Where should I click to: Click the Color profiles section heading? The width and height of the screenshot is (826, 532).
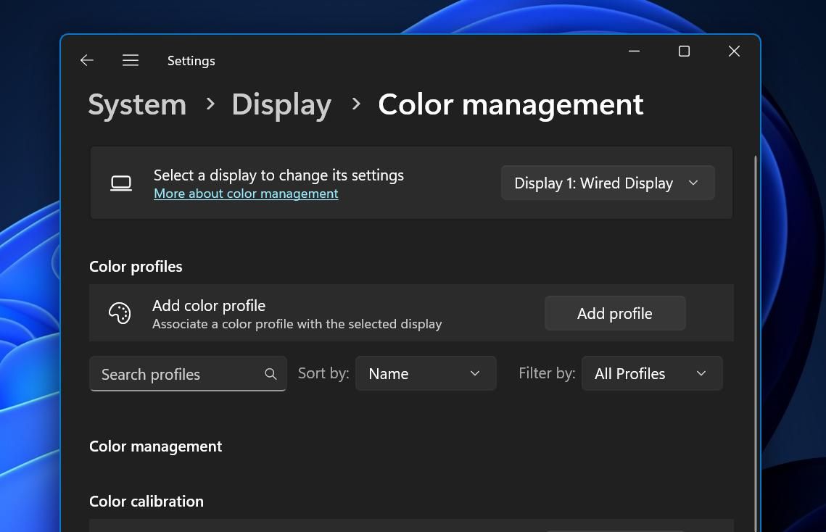click(x=136, y=267)
